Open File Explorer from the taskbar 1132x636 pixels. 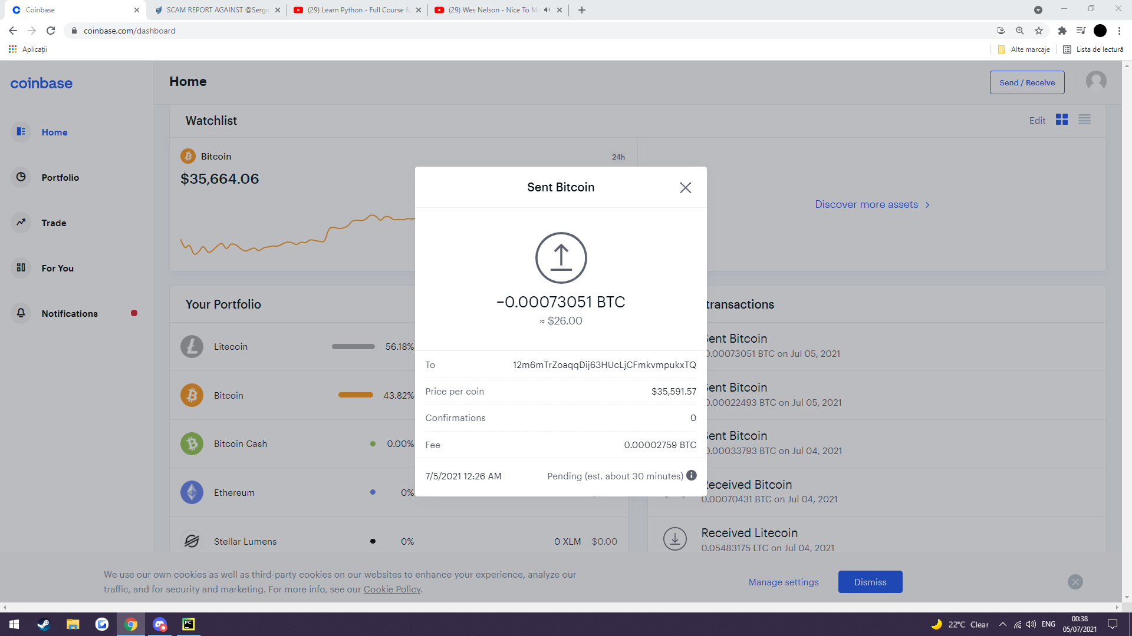coord(73,624)
